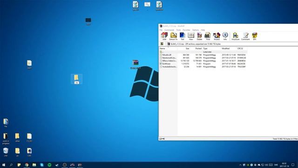Launch the Wizard toolbar icon
298x168 pixels.
click(x=217, y=36)
